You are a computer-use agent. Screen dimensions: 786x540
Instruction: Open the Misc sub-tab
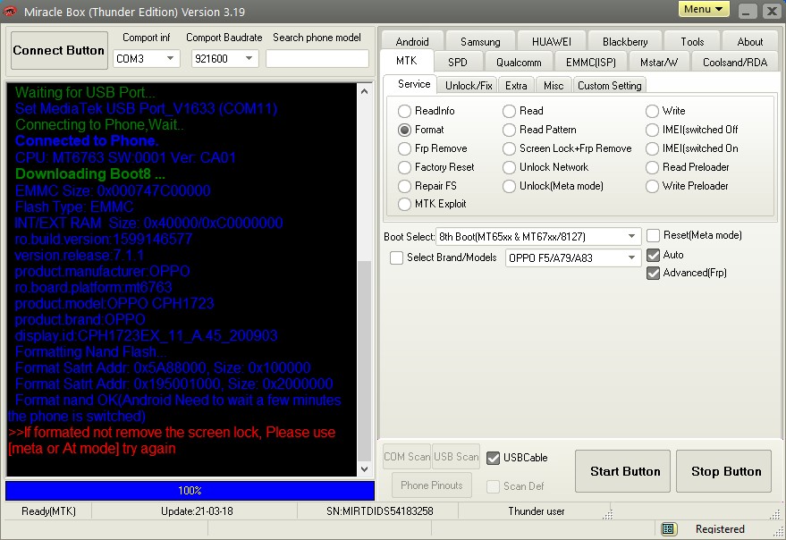(x=554, y=85)
